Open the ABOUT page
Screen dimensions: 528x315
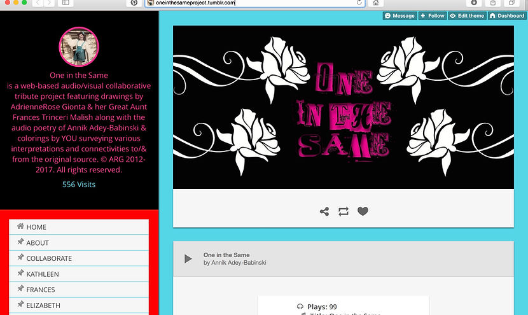[79, 242]
